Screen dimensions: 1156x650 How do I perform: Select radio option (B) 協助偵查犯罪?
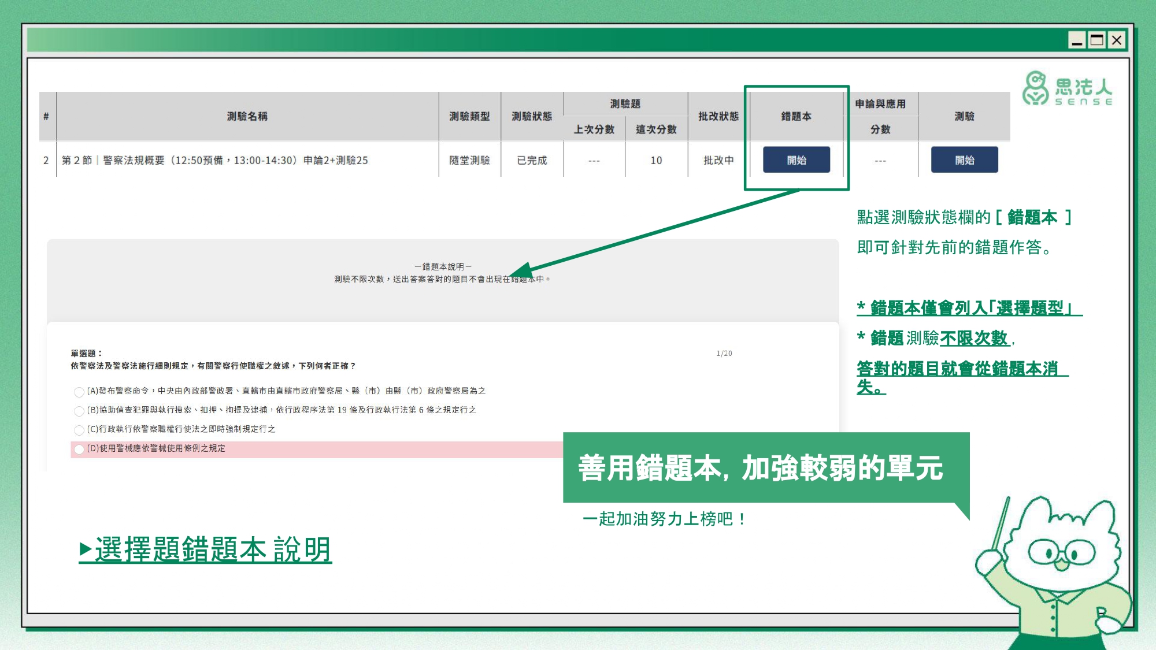coord(79,411)
